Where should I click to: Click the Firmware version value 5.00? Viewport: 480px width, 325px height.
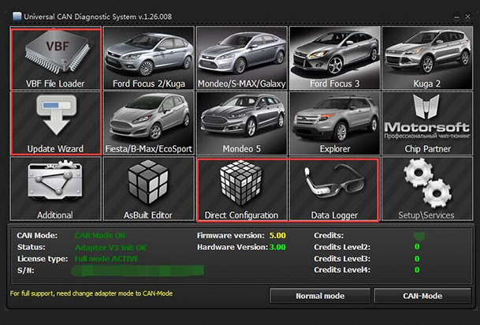[x=277, y=236]
